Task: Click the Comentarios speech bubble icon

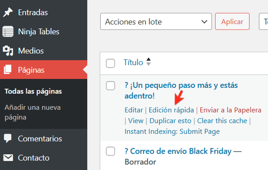Action: [8, 138]
